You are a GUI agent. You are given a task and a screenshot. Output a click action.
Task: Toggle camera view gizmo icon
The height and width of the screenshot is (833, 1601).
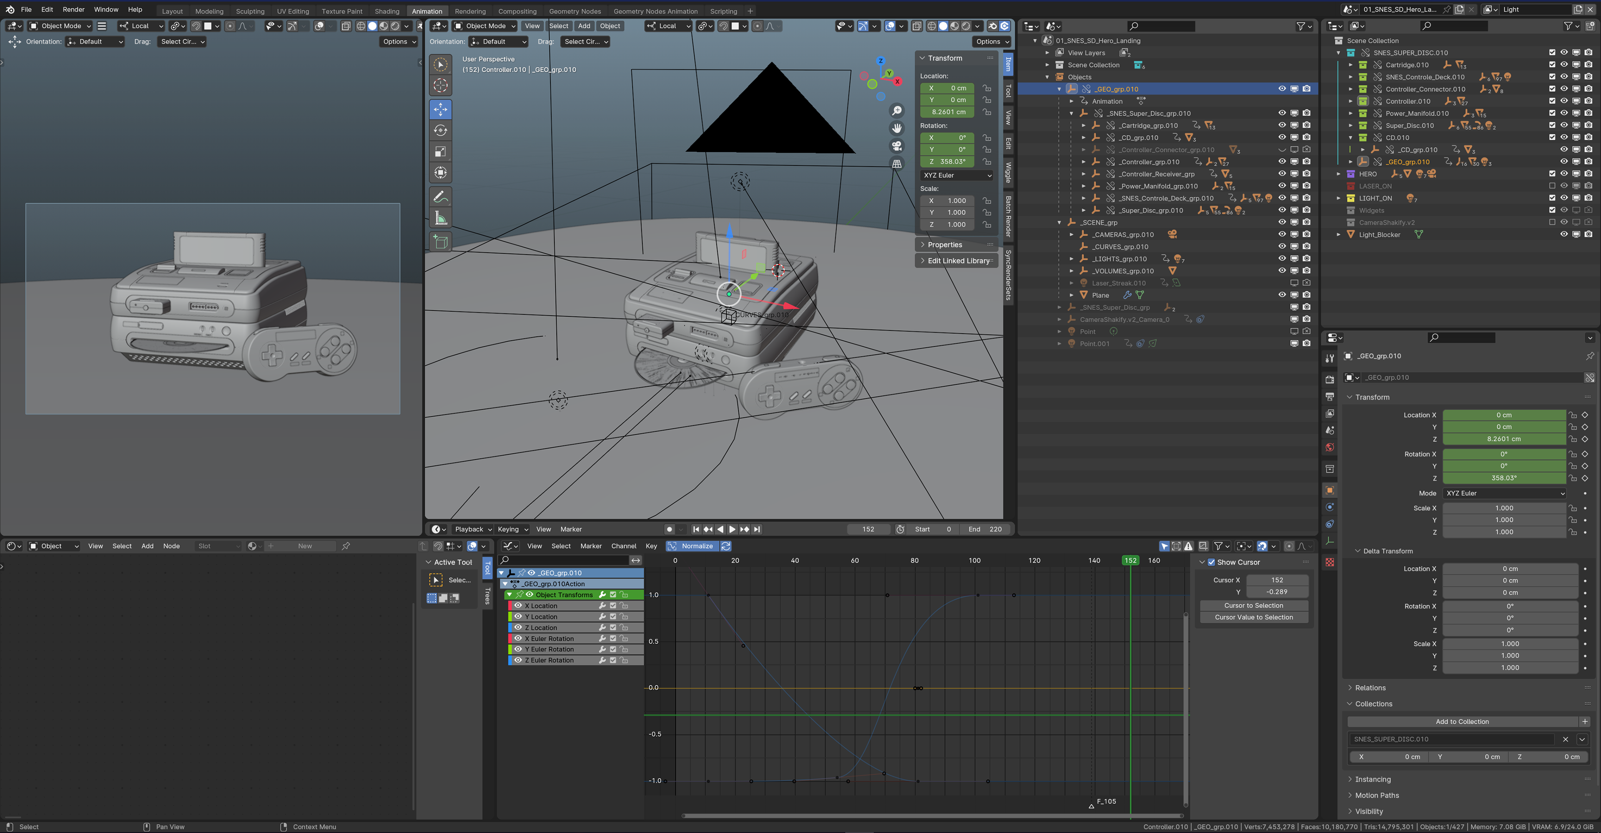click(x=896, y=146)
